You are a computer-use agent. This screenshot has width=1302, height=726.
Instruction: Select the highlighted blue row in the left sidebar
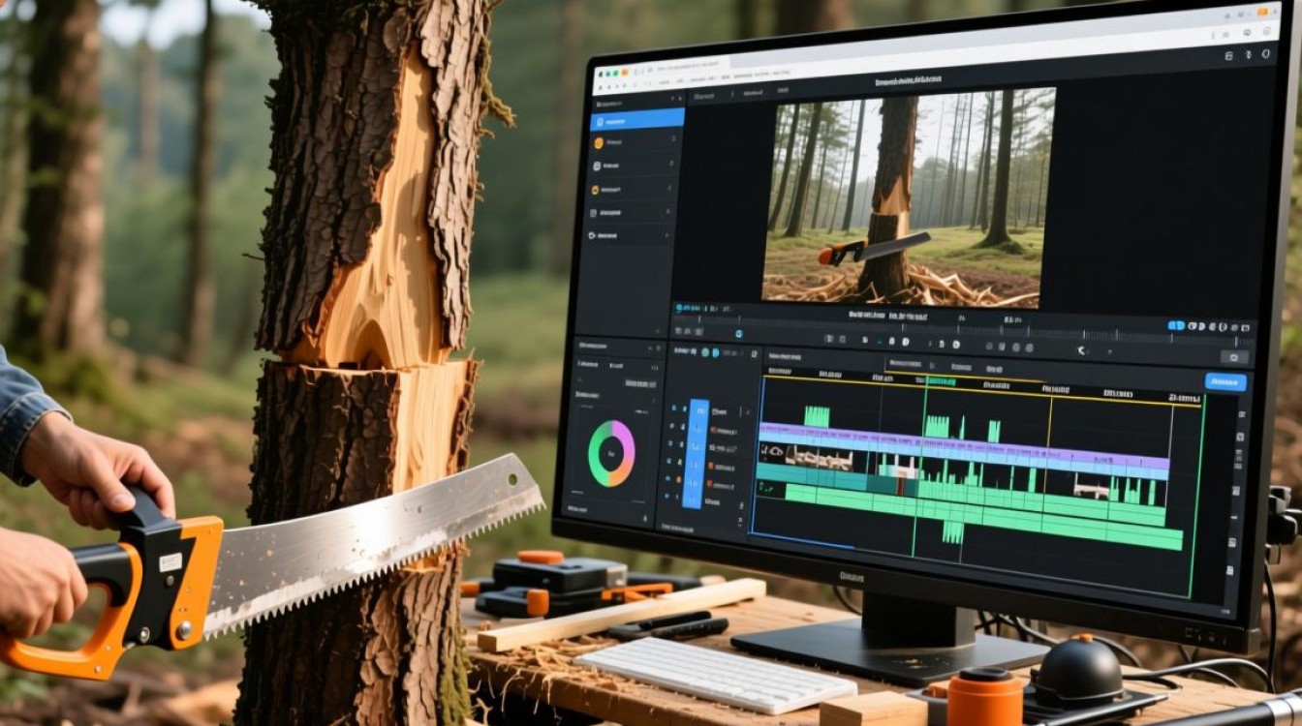[x=637, y=120]
